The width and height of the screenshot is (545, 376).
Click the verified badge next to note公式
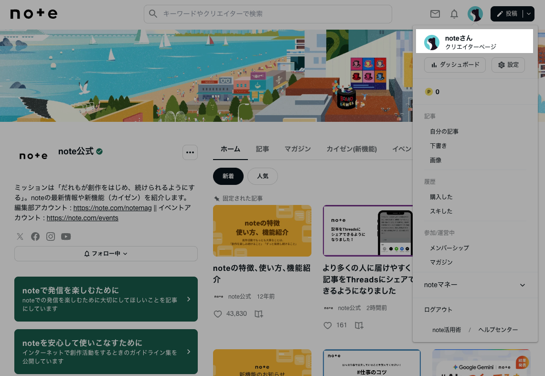click(99, 151)
